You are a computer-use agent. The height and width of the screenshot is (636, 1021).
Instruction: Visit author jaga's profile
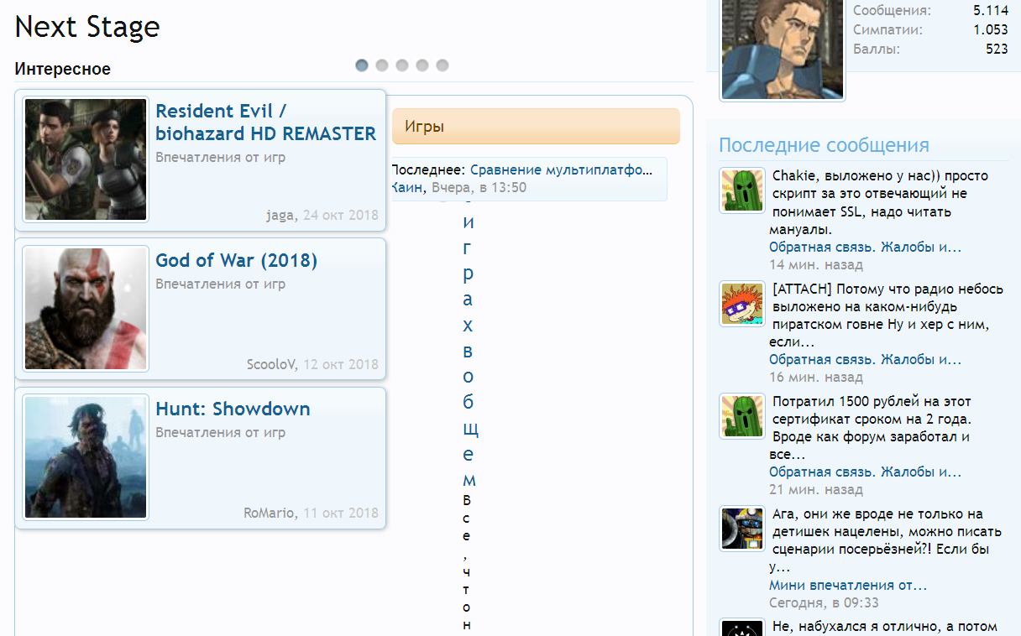[x=280, y=216]
